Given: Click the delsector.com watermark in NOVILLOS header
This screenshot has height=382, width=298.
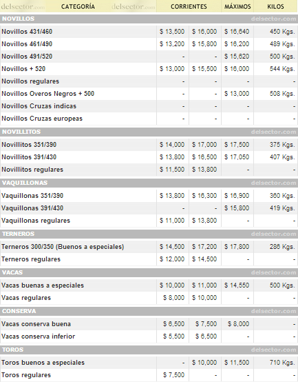Looking at the screenshot, I should [x=273, y=19].
